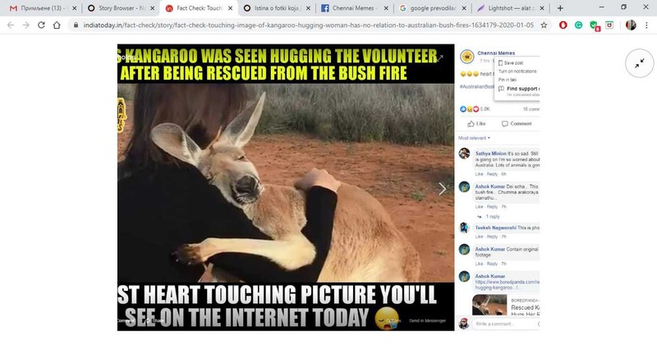Screen dimensions: 657x350
Task: Open a new browser tab
Action: pyautogui.click(x=560, y=8)
